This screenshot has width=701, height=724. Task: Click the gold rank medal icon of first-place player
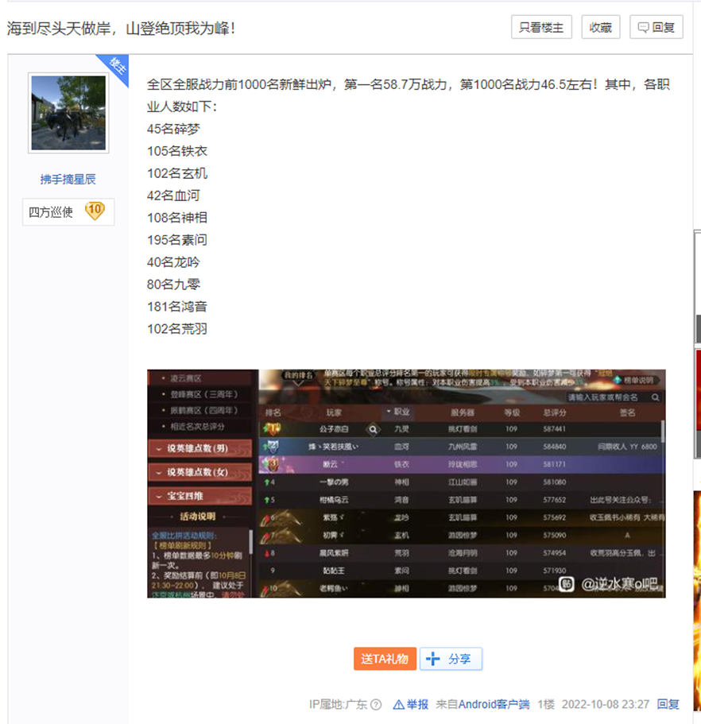(x=273, y=429)
